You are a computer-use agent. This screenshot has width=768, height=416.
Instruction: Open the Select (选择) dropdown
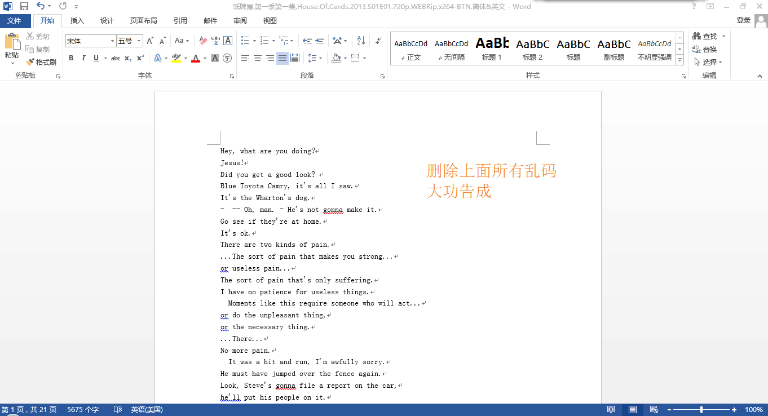point(707,62)
